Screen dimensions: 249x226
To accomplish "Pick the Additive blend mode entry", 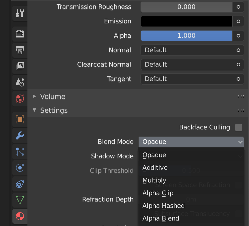I will pyautogui.click(x=155, y=168).
